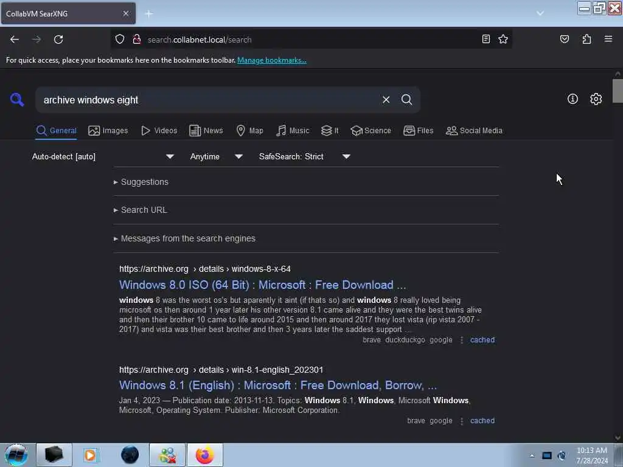Open more options dots for Windows 8.1 result
The image size is (623, 467).
(461, 421)
